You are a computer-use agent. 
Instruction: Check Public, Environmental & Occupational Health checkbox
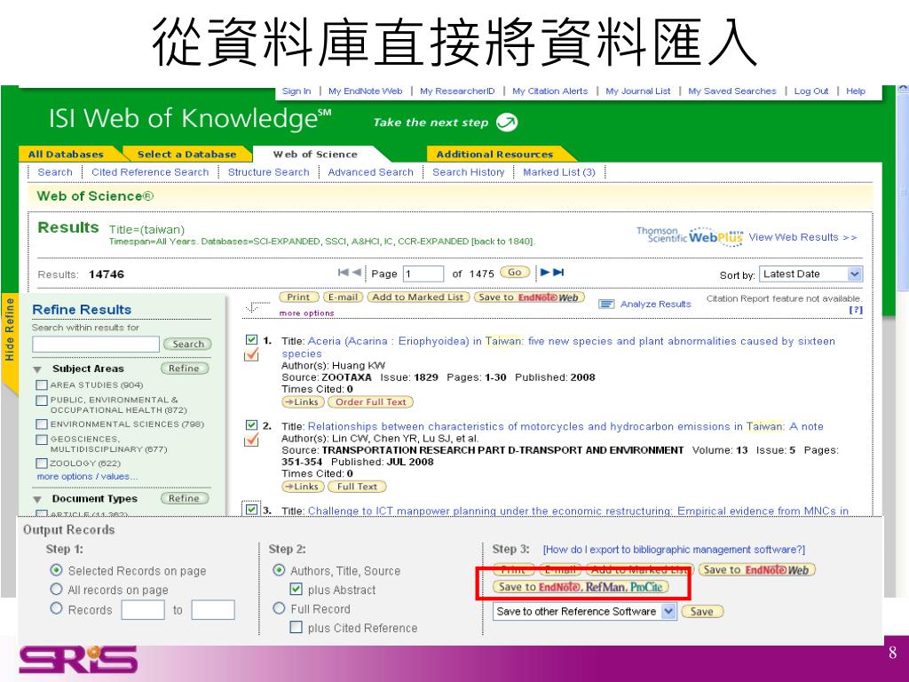tap(41, 400)
